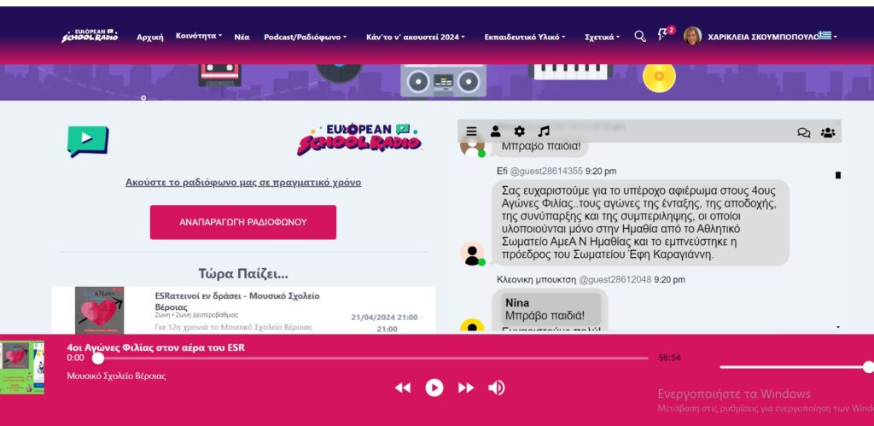This screenshot has height=426, width=874.
Task: Click the music note icon in chat toolbar
Action: (544, 131)
